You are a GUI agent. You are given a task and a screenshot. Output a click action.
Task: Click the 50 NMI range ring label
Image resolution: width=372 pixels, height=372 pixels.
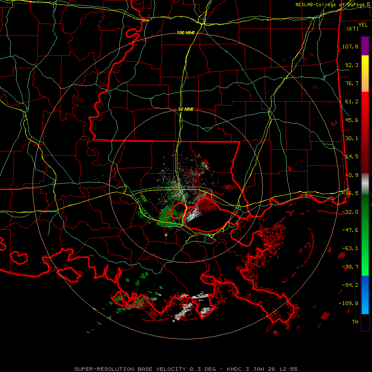pyautogui.click(x=186, y=110)
